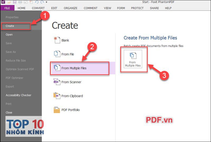The width and height of the screenshot is (211, 142).
Task: Select Save As in the File sidebar
Action: coord(21,52)
